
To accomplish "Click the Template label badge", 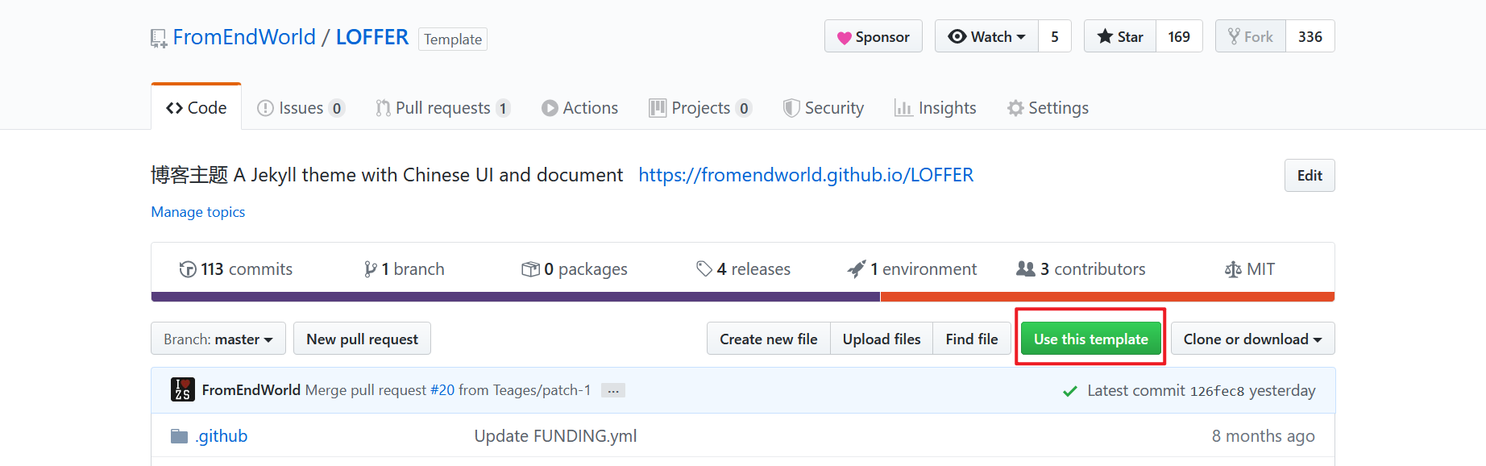I will (453, 39).
